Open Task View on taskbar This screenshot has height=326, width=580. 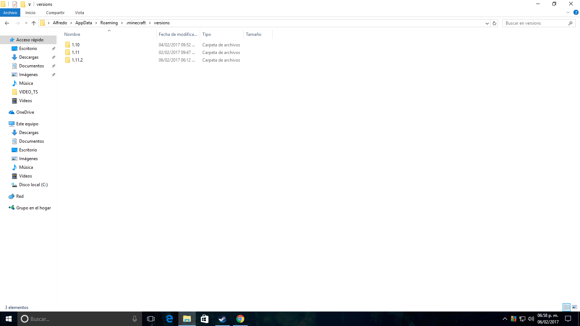[151, 319]
